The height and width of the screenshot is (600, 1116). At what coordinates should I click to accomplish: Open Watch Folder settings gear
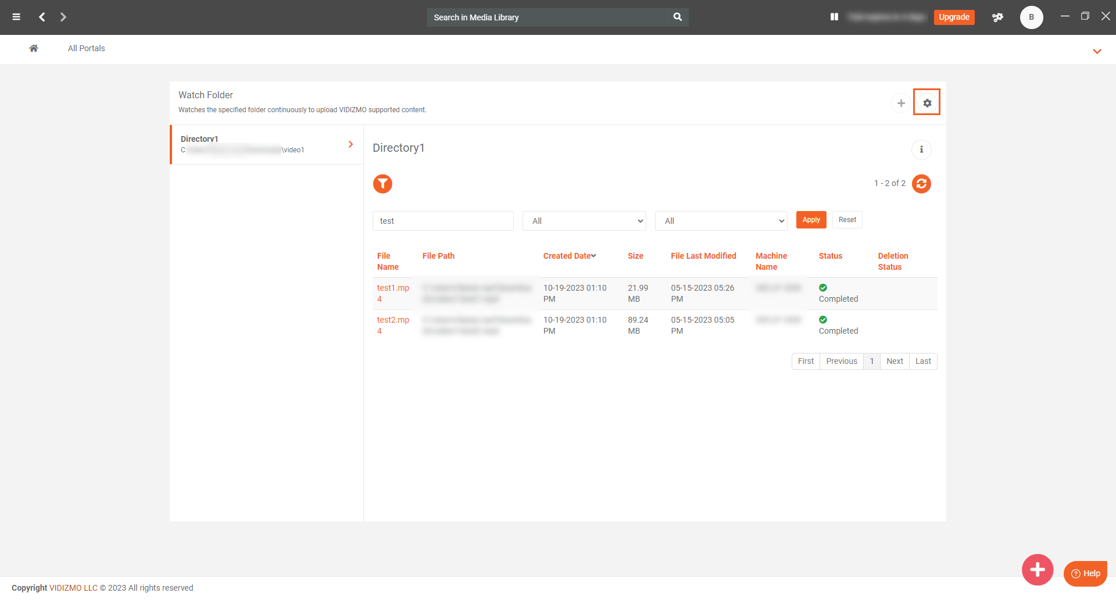927,103
